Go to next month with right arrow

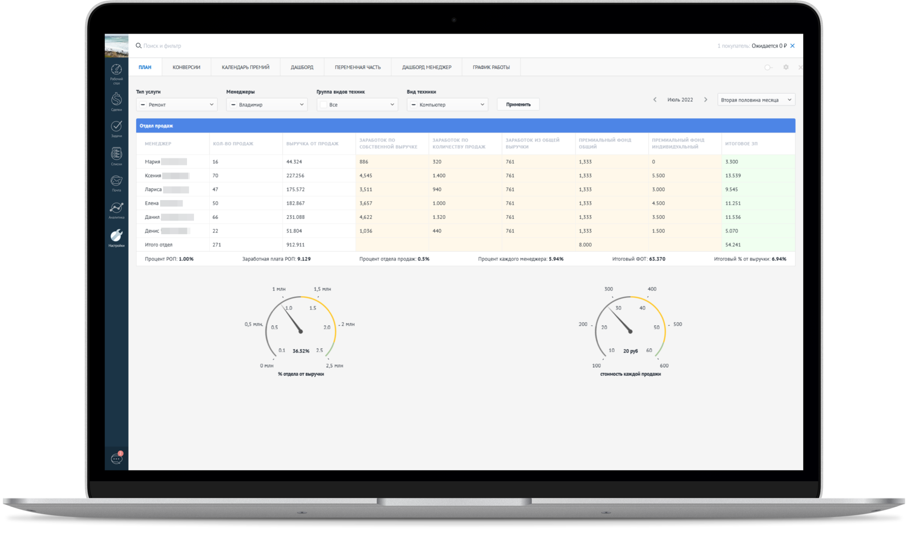tap(706, 99)
